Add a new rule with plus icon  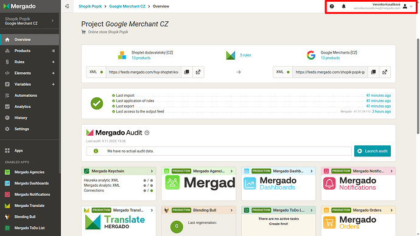pos(53,62)
